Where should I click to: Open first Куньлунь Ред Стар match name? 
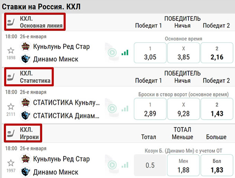(61, 47)
